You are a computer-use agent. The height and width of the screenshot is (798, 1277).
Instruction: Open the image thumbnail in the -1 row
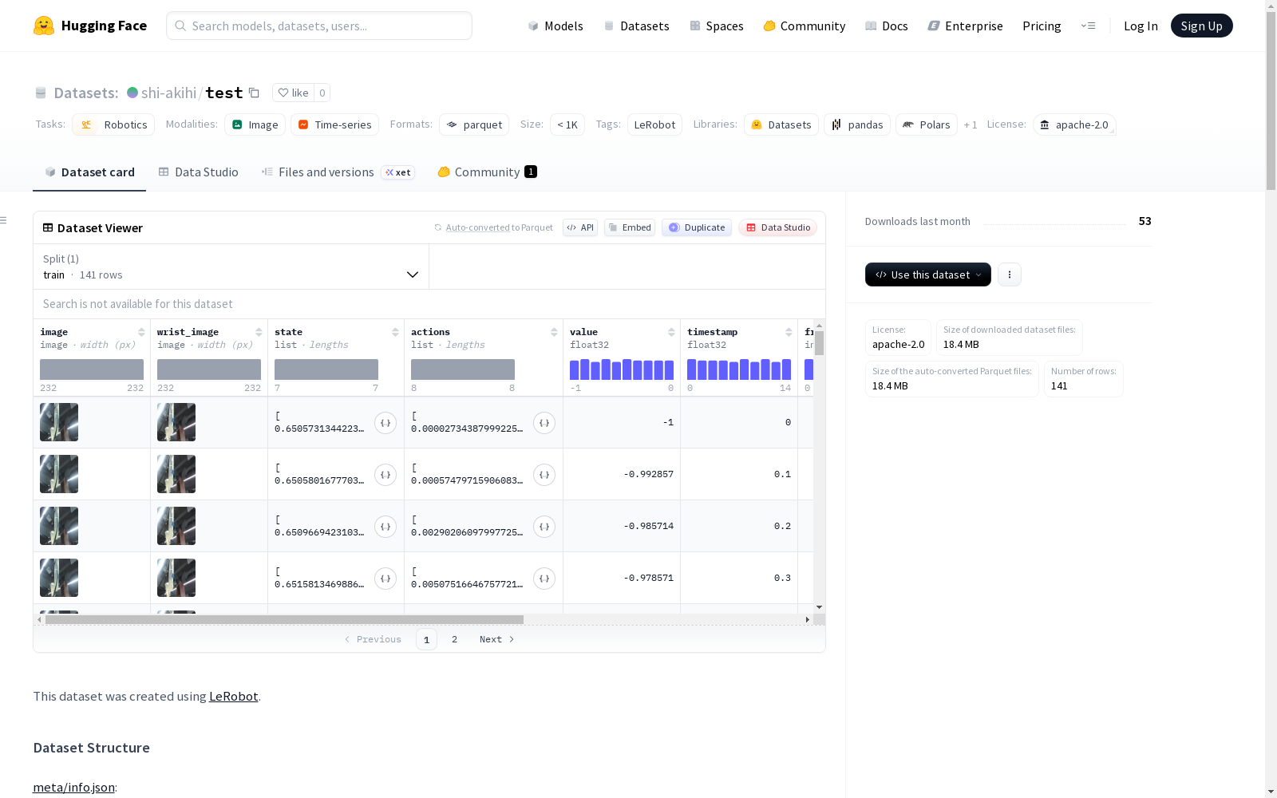point(59,422)
